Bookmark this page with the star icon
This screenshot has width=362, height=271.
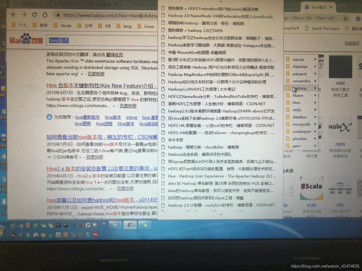[x=345, y=18]
